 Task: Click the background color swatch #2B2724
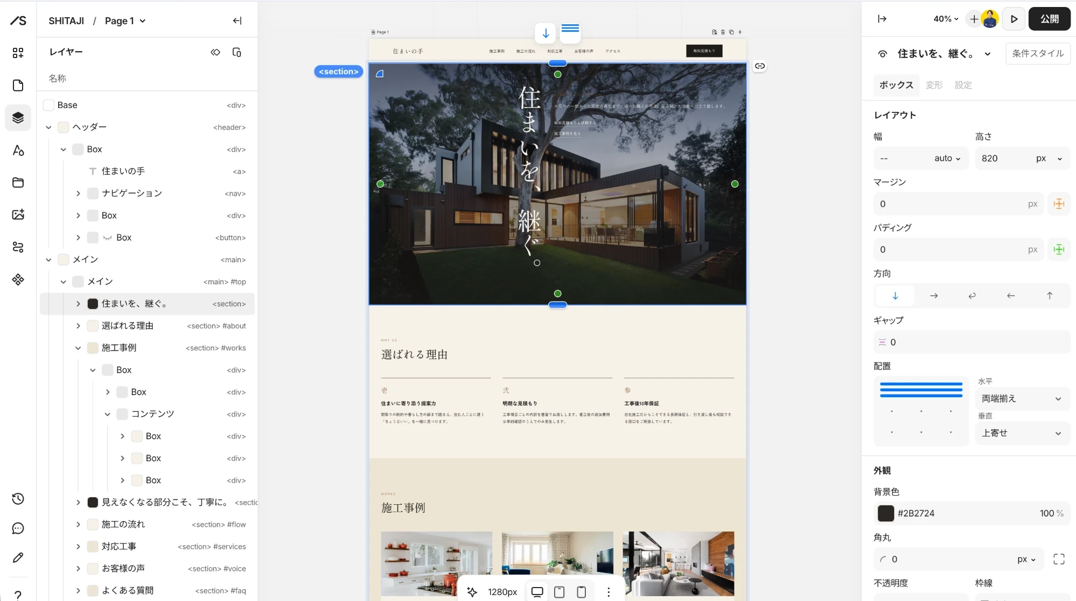pos(886,513)
